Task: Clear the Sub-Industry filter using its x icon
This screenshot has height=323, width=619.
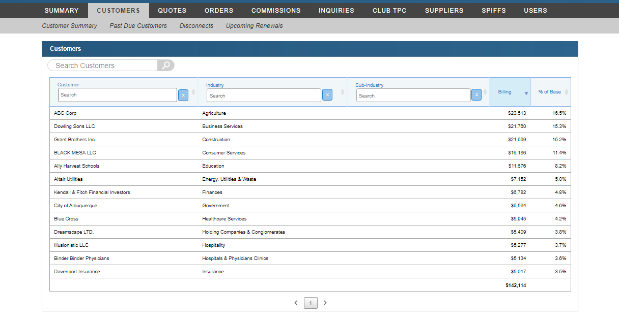Action: (476, 95)
